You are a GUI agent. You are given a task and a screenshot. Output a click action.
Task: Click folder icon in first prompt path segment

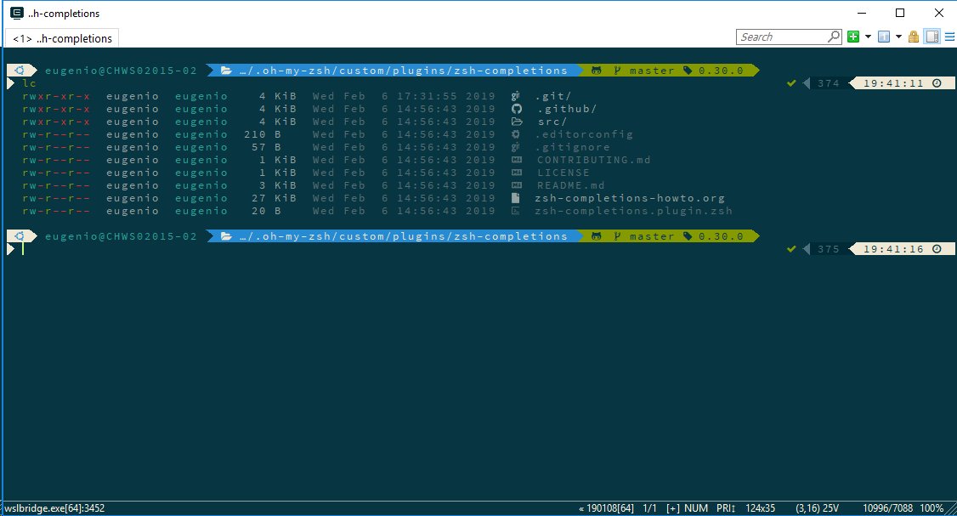tap(226, 71)
